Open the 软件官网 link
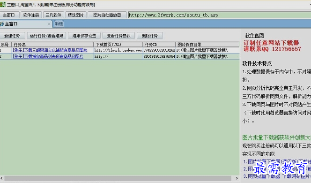This screenshot has width=311, height=183. pyautogui.click(x=254, y=36)
